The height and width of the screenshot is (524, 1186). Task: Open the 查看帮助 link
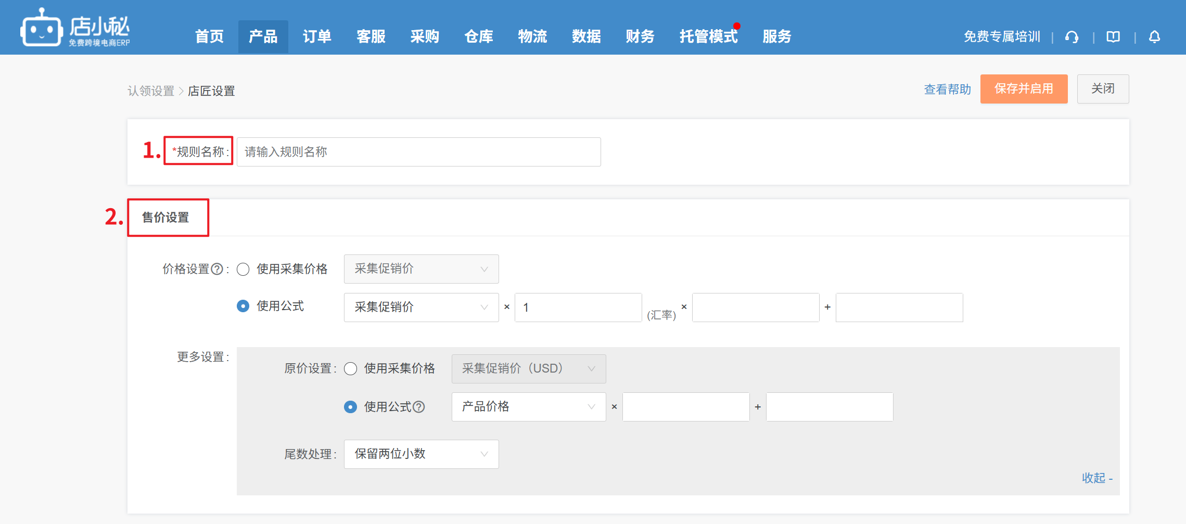click(947, 90)
